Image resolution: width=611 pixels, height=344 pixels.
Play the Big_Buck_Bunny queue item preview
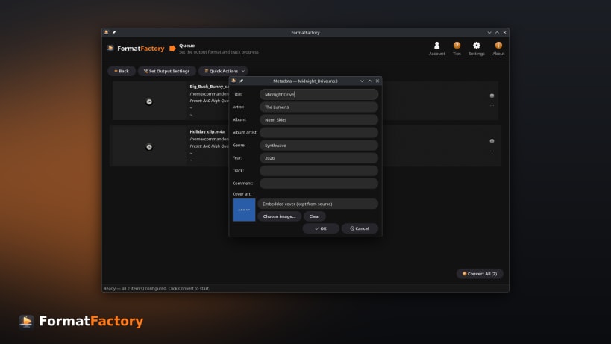(149, 101)
